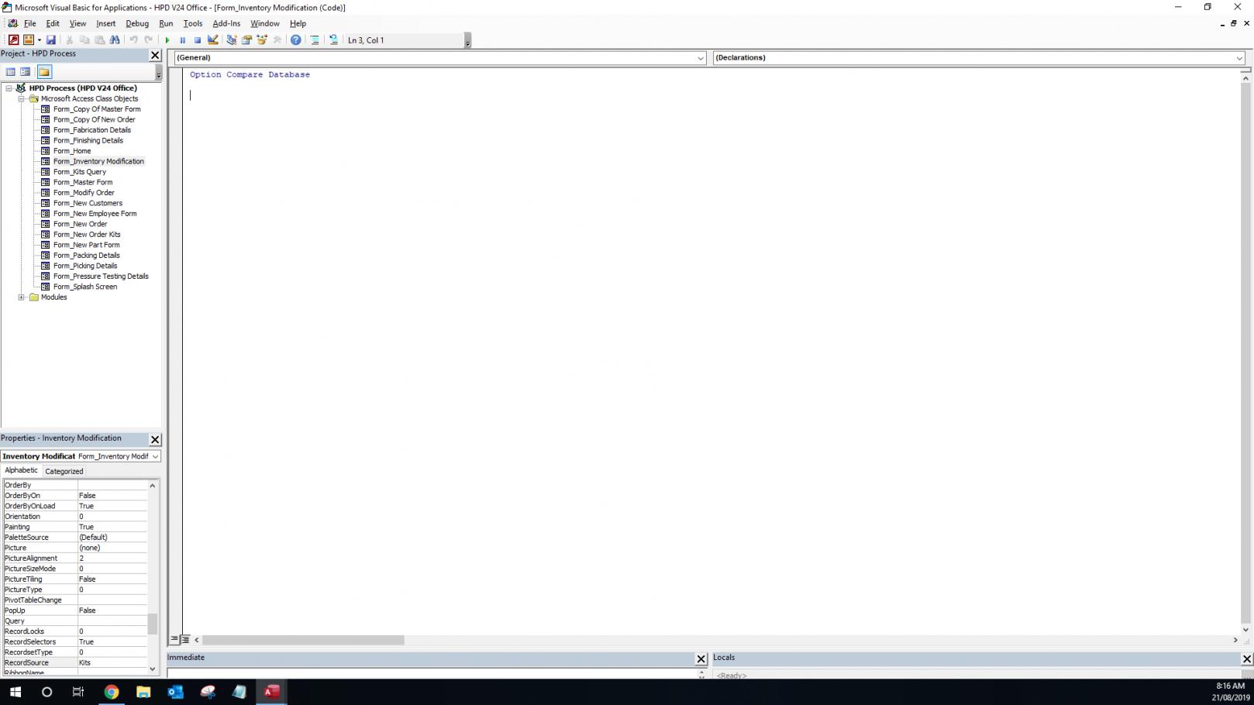Open Task View on the taskbar
The height and width of the screenshot is (705, 1254).
[x=78, y=692]
